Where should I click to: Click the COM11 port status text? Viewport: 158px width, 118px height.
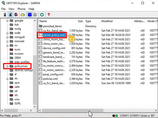point(137,116)
